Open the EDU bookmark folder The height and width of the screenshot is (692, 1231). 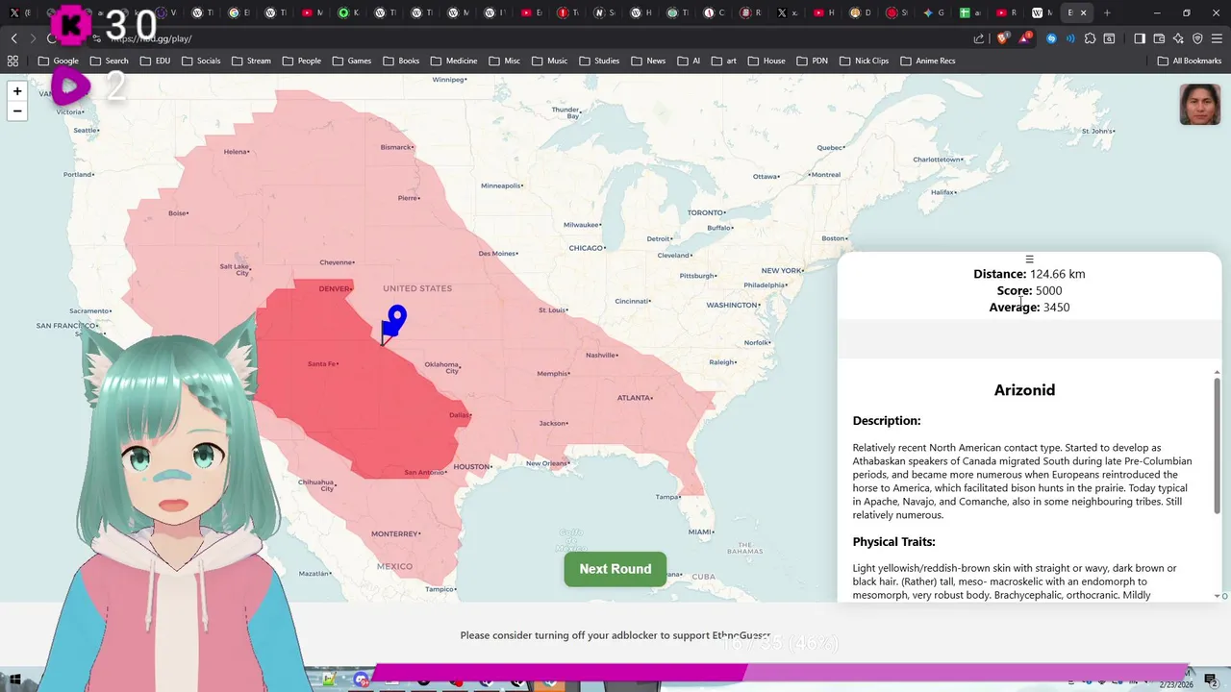pos(156,61)
